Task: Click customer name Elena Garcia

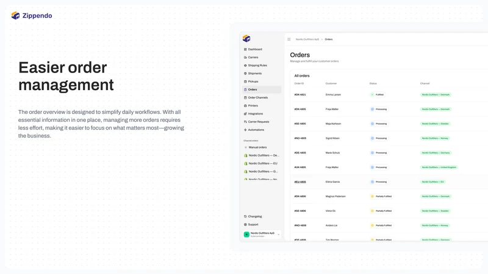Action: click(x=332, y=182)
